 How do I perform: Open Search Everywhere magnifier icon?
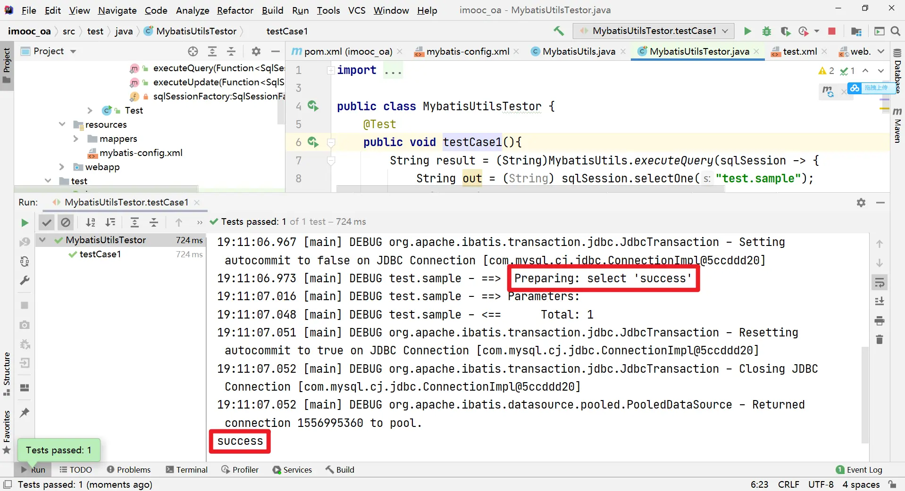[895, 31]
